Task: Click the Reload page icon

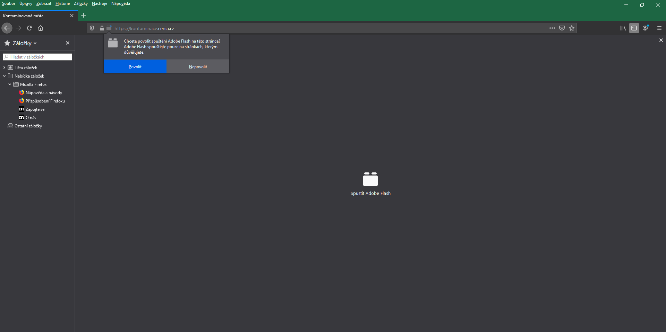Action: [29, 28]
